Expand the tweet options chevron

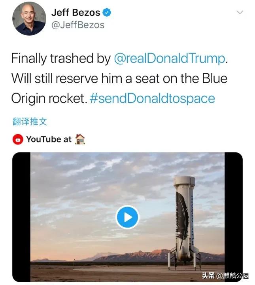click(x=240, y=13)
